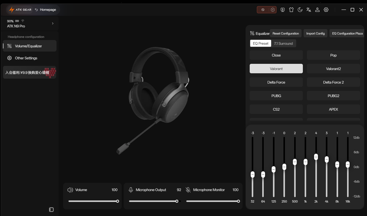Click the 1k EQ band slider handle

(305, 162)
